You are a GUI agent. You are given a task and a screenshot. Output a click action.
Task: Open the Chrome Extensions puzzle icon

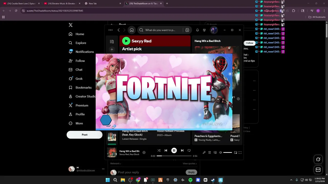[x=294, y=11]
